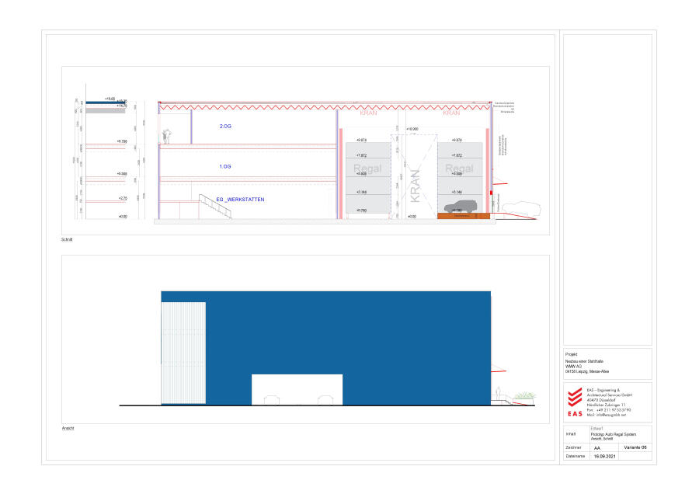Click the plant symbol right of the elevation
The height and width of the screenshot is (494, 699).
(x=525, y=397)
